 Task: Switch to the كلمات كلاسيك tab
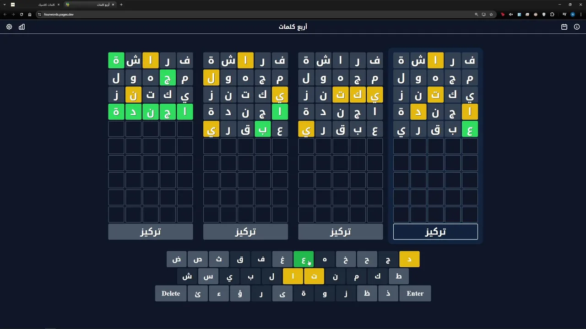(36, 5)
